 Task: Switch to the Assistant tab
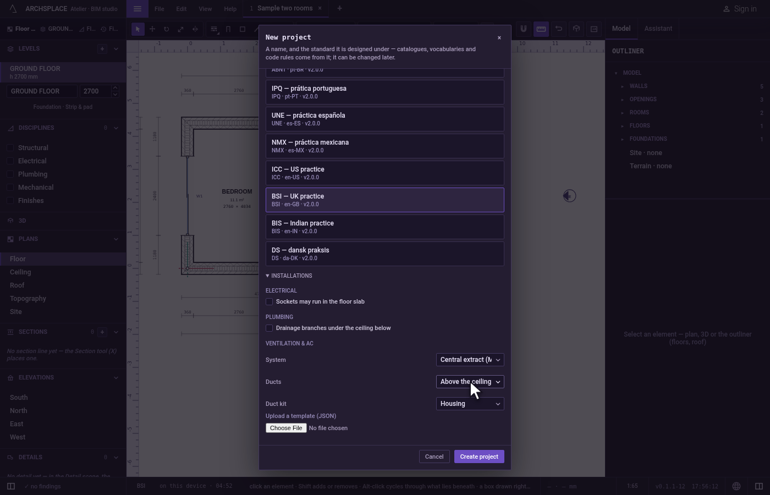tap(658, 29)
